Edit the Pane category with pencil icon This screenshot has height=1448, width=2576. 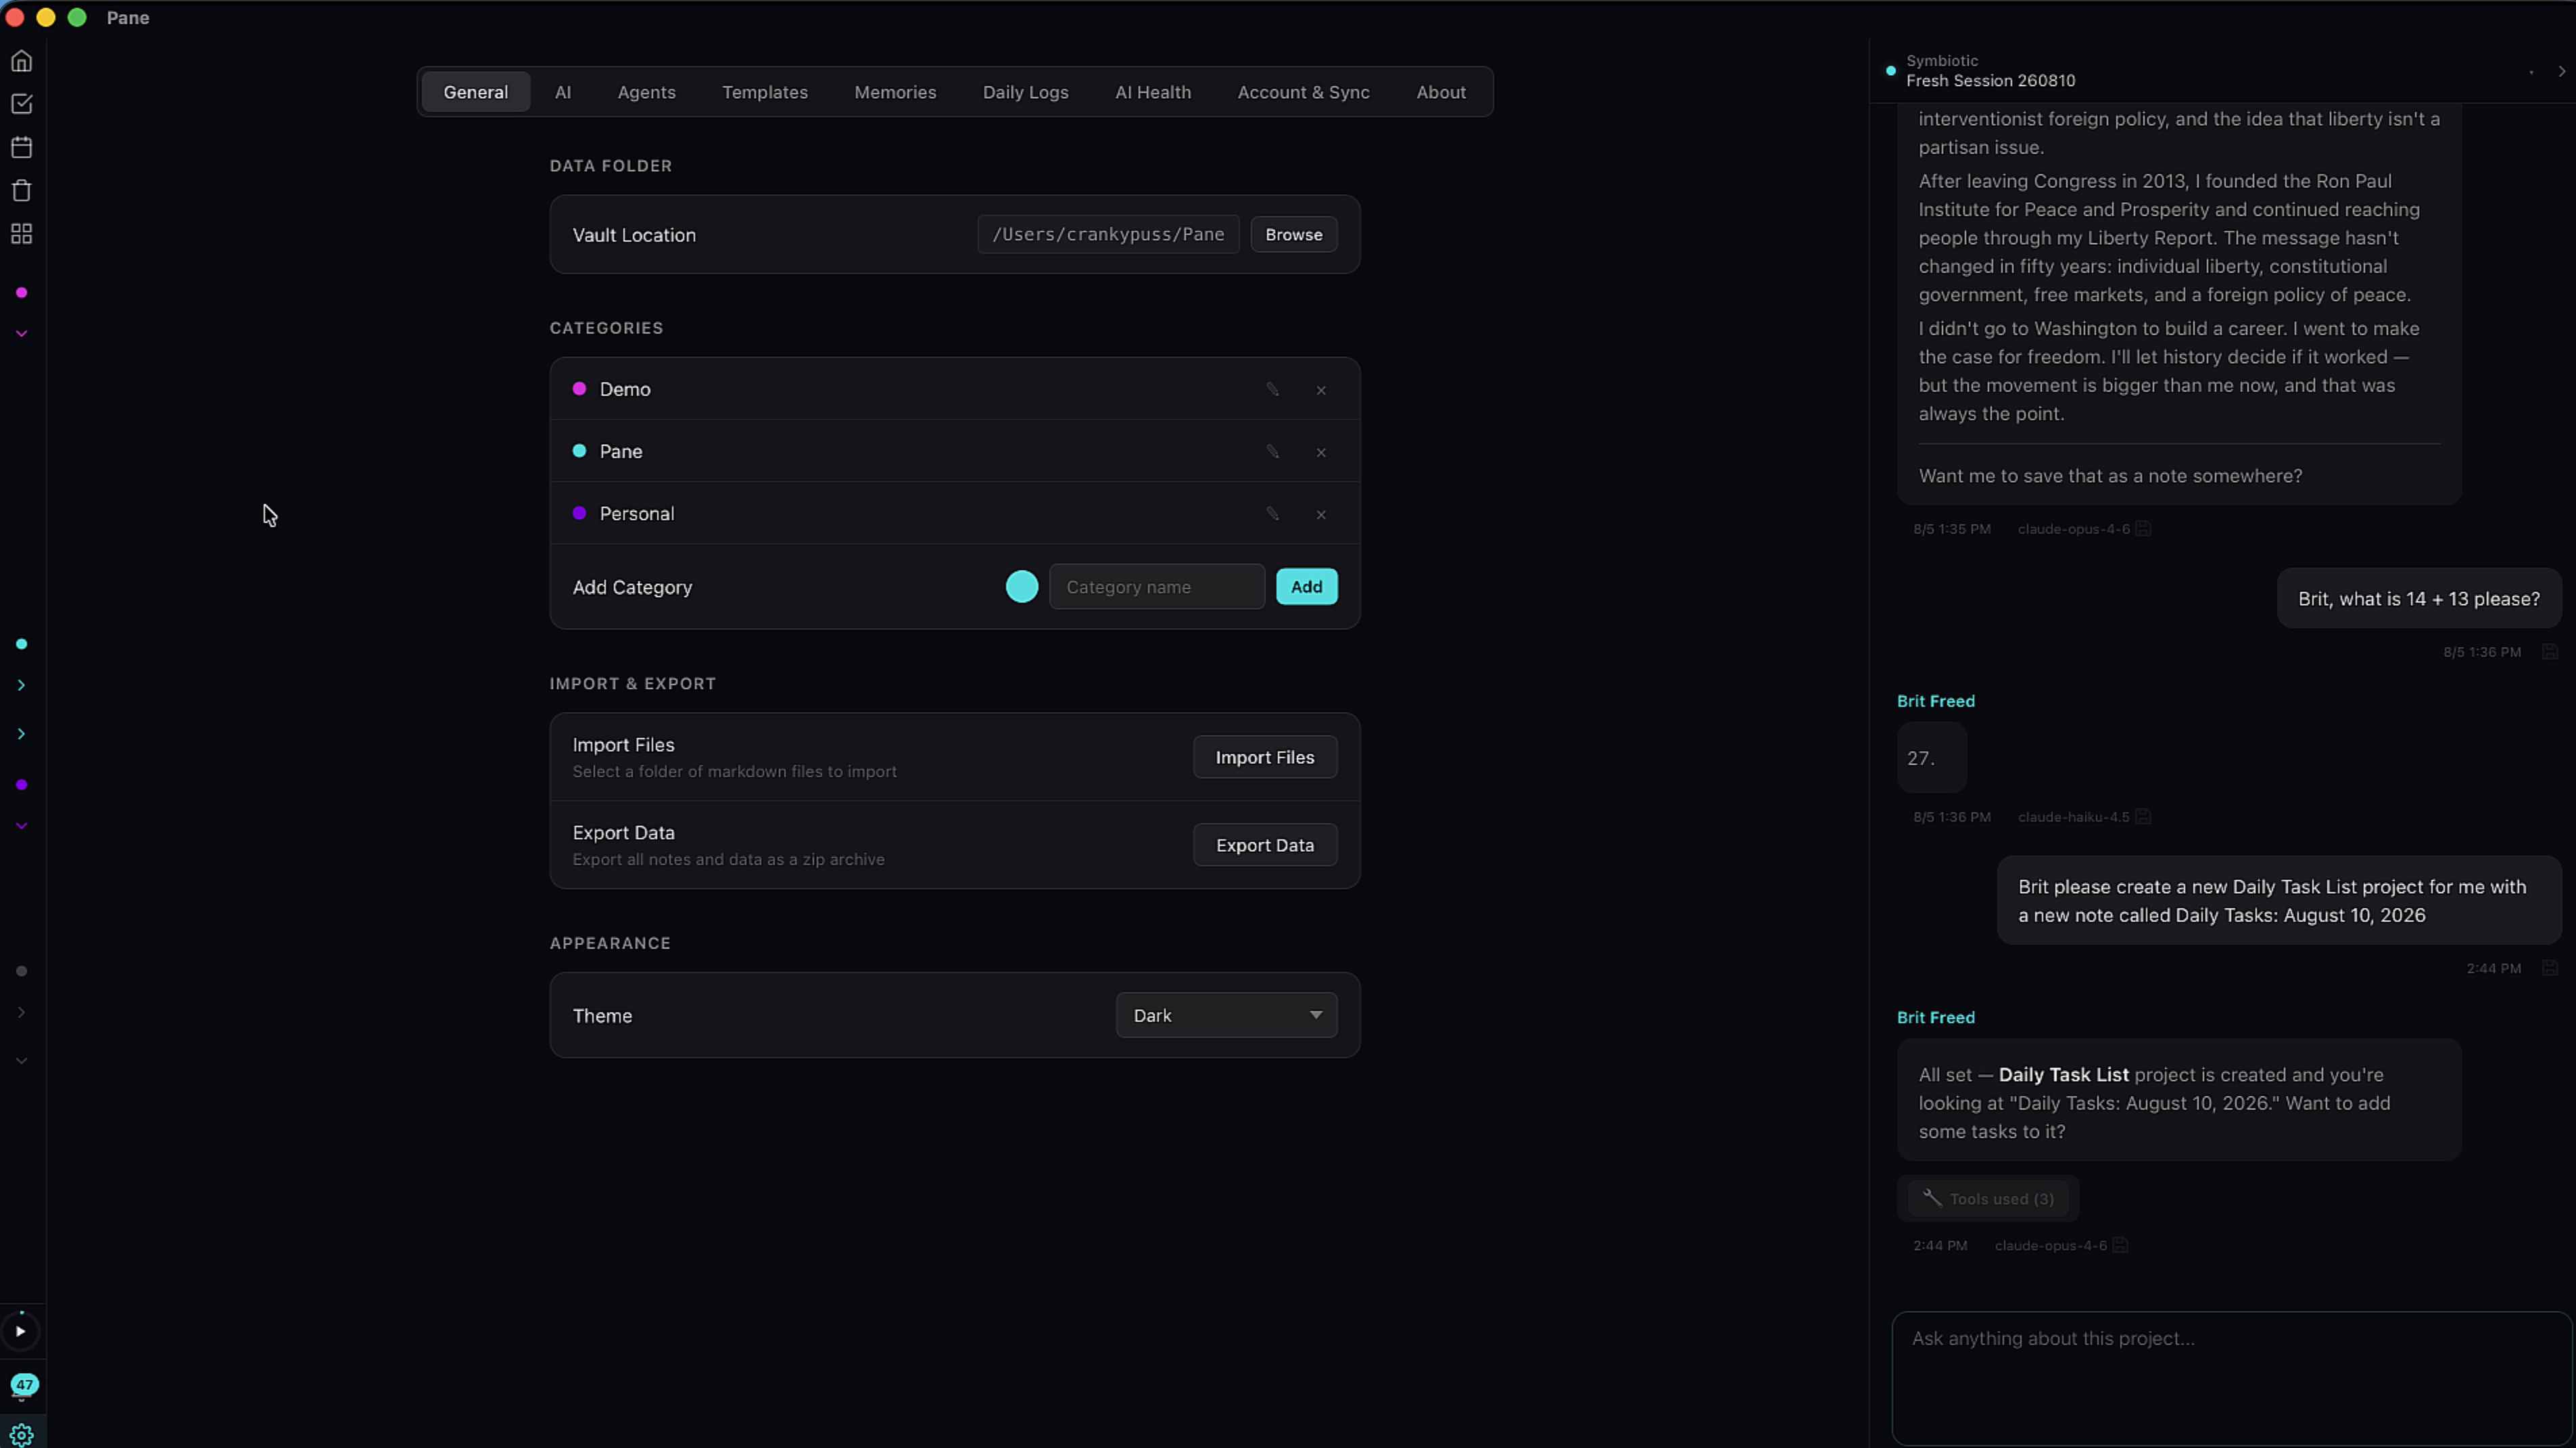point(1272,451)
